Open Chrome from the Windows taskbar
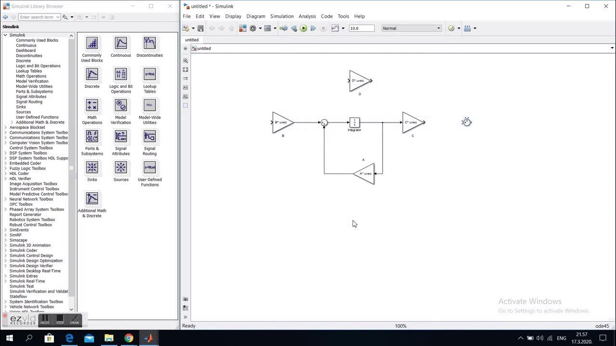 128,338
